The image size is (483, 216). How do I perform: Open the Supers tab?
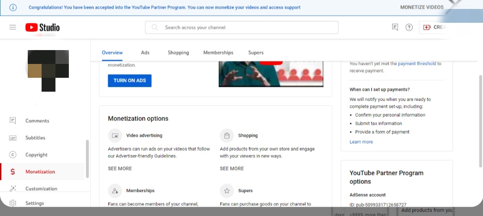click(256, 53)
